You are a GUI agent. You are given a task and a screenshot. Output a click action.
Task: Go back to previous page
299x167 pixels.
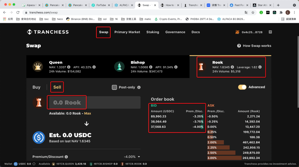coord(5,12)
